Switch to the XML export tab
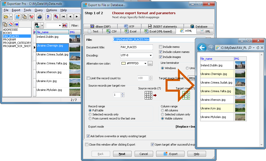 point(205,31)
